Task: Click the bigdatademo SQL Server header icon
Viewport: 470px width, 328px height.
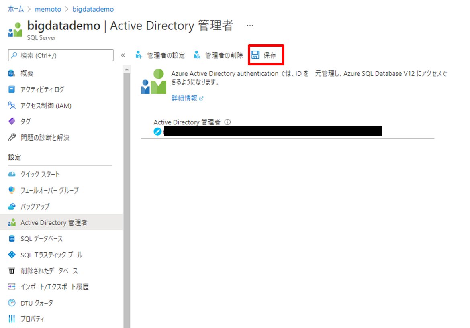Action: coord(15,30)
